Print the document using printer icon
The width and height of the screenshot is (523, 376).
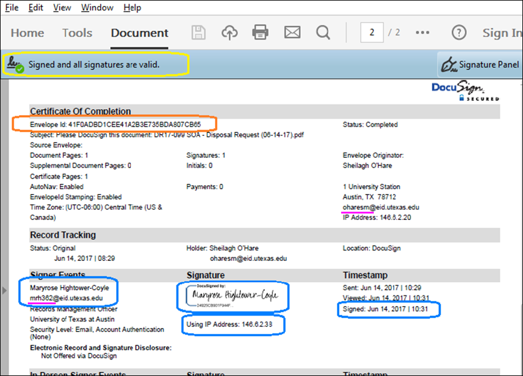click(x=261, y=33)
